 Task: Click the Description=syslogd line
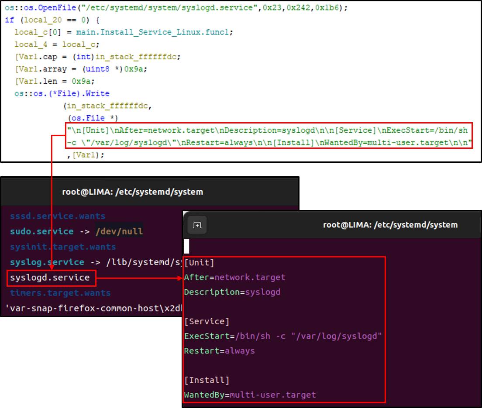232,292
